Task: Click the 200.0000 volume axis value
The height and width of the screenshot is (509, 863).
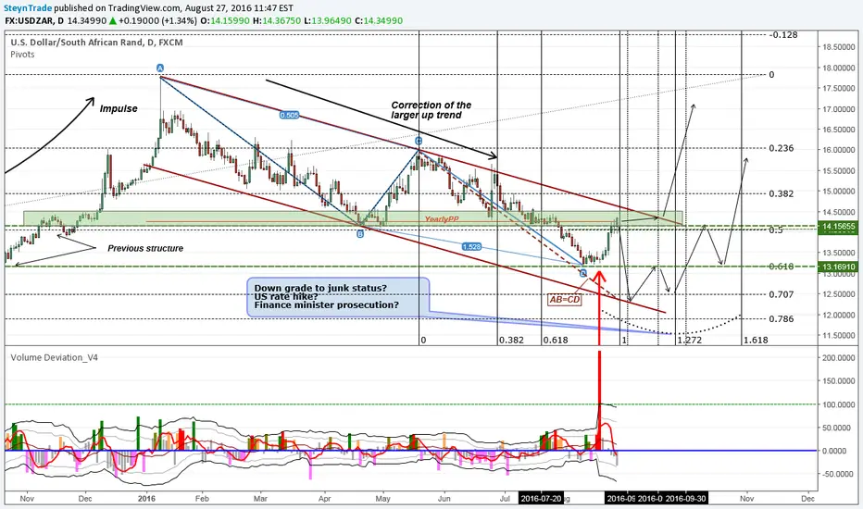Action: [839, 357]
